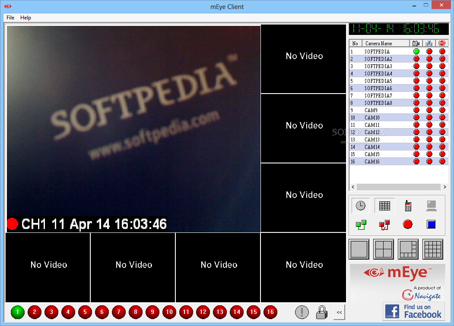Click the padlock lock icon
The height and width of the screenshot is (326, 454).
coord(321,312)
